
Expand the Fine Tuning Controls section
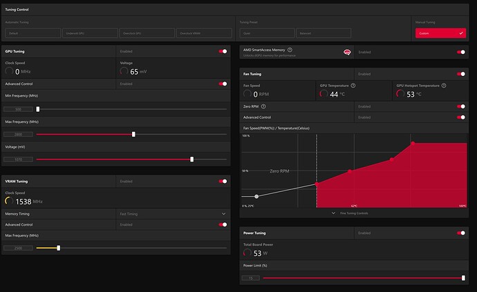pyautogui.click(x=350, y=213)
